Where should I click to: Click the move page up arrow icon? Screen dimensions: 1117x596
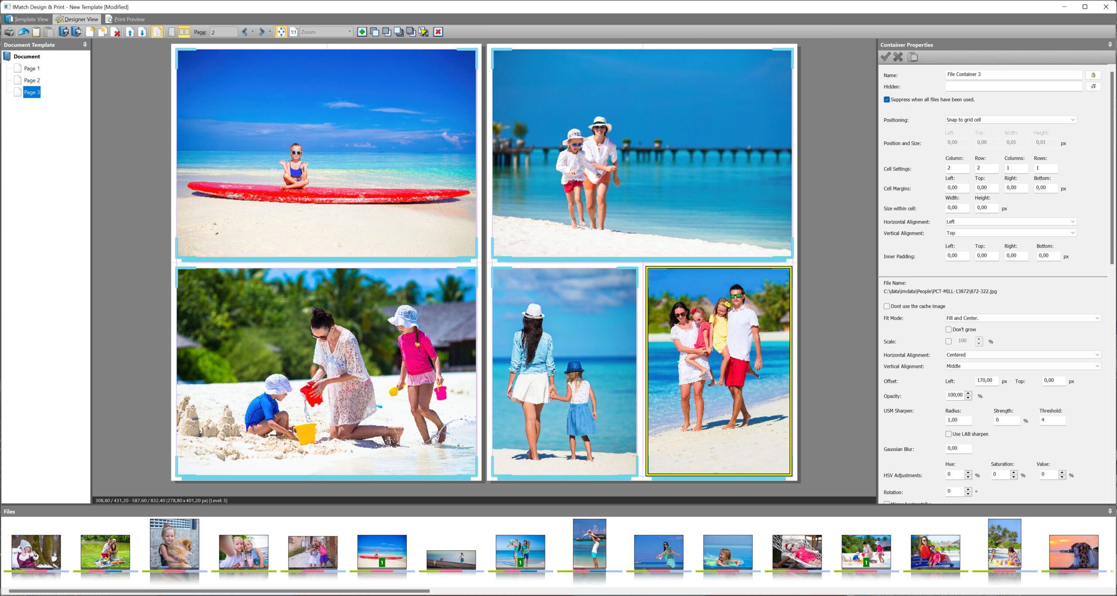(x=130, y=32)
